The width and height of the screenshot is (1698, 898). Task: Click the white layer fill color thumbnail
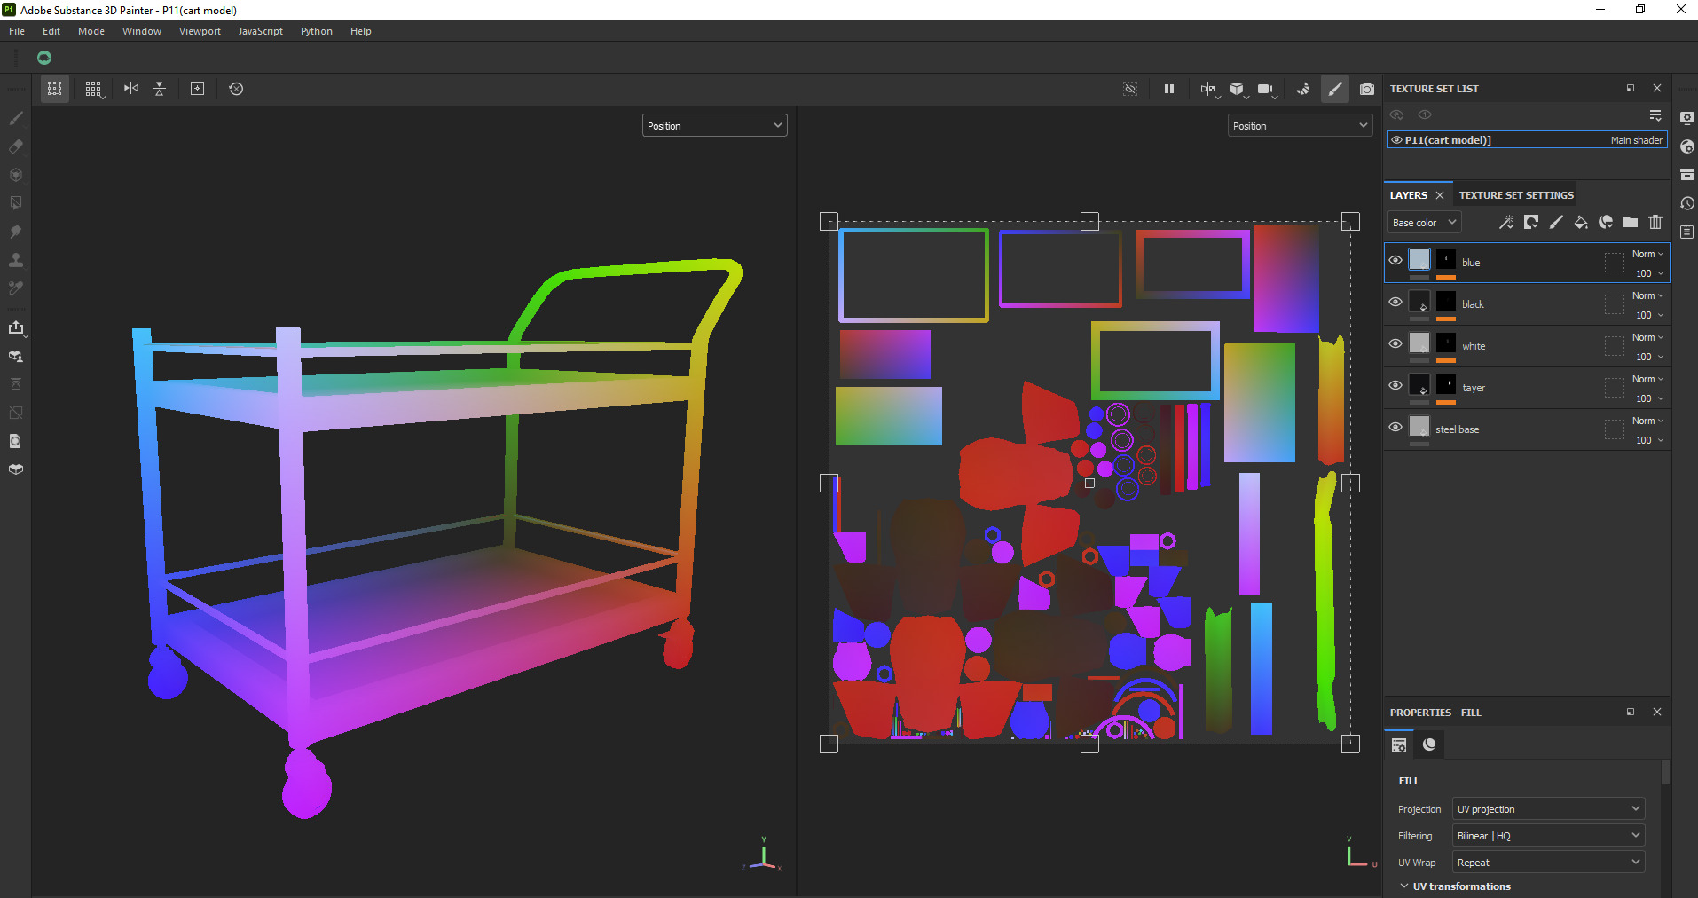tap(1419, 343)
